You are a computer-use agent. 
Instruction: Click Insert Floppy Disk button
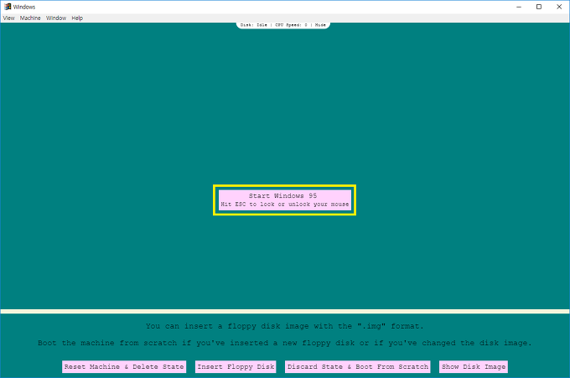click(236, 367)
